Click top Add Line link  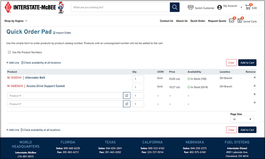pyautogui.click(x=13, y=63)
